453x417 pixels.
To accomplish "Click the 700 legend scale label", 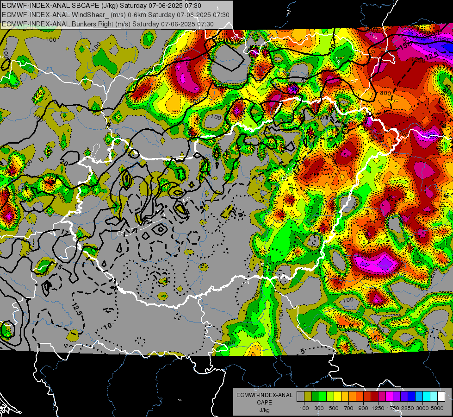I will 348,408.
